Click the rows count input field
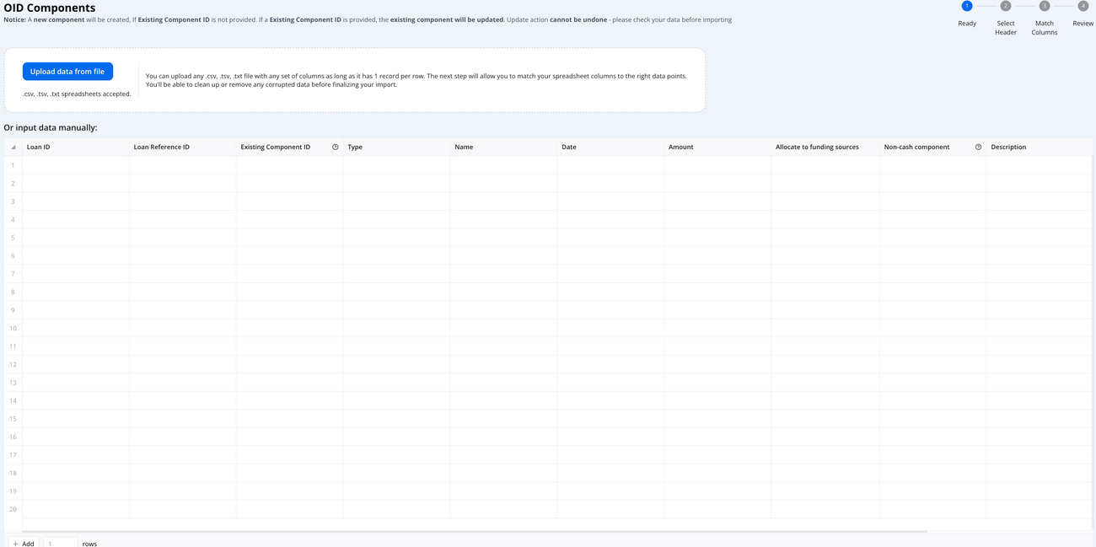This screenshot has height=547, width=1096. click(60, 543)
